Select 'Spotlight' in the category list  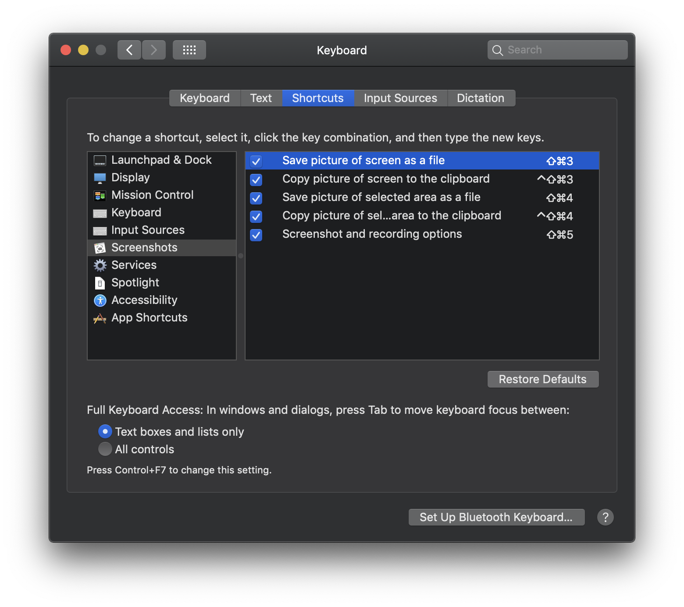pos(162,282)
